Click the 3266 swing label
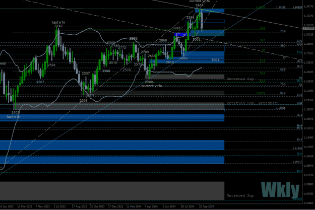This screenshot has width=315, height=210. pos(190,18)
